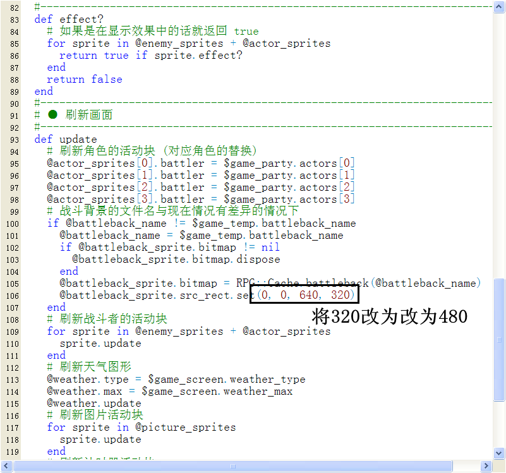Click the vertical scrollbar down arrow
The height and width of the screenshot is (473, 506).
tap(499, 453)
